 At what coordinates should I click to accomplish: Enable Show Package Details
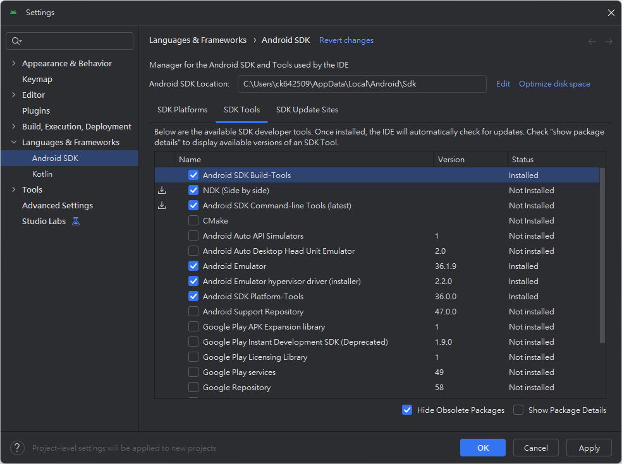[x=518, y=410]
